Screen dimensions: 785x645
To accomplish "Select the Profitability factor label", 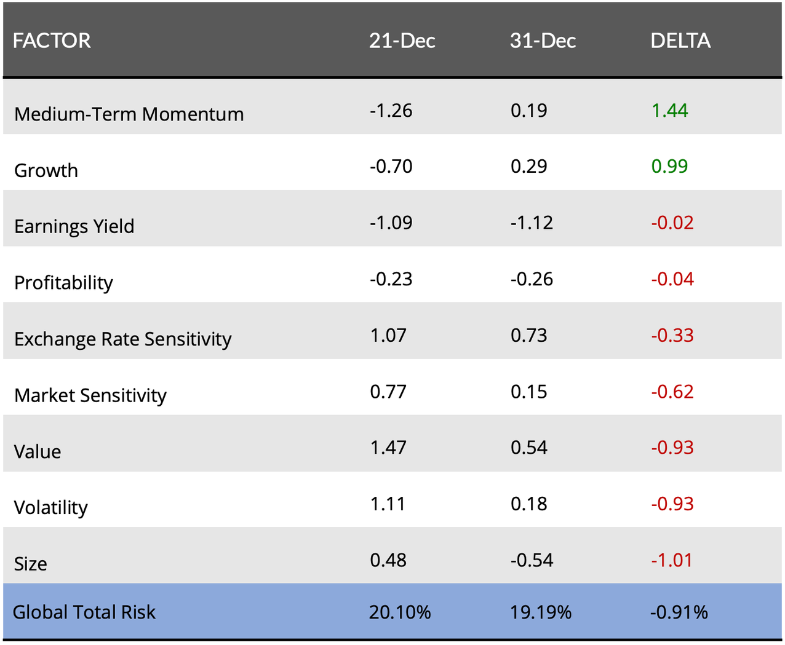I will coord(63,283).
